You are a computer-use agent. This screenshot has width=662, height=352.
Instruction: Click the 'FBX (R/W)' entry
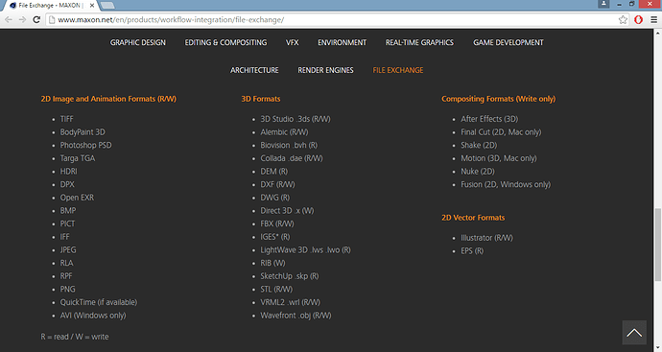click(x=277, y=224)
